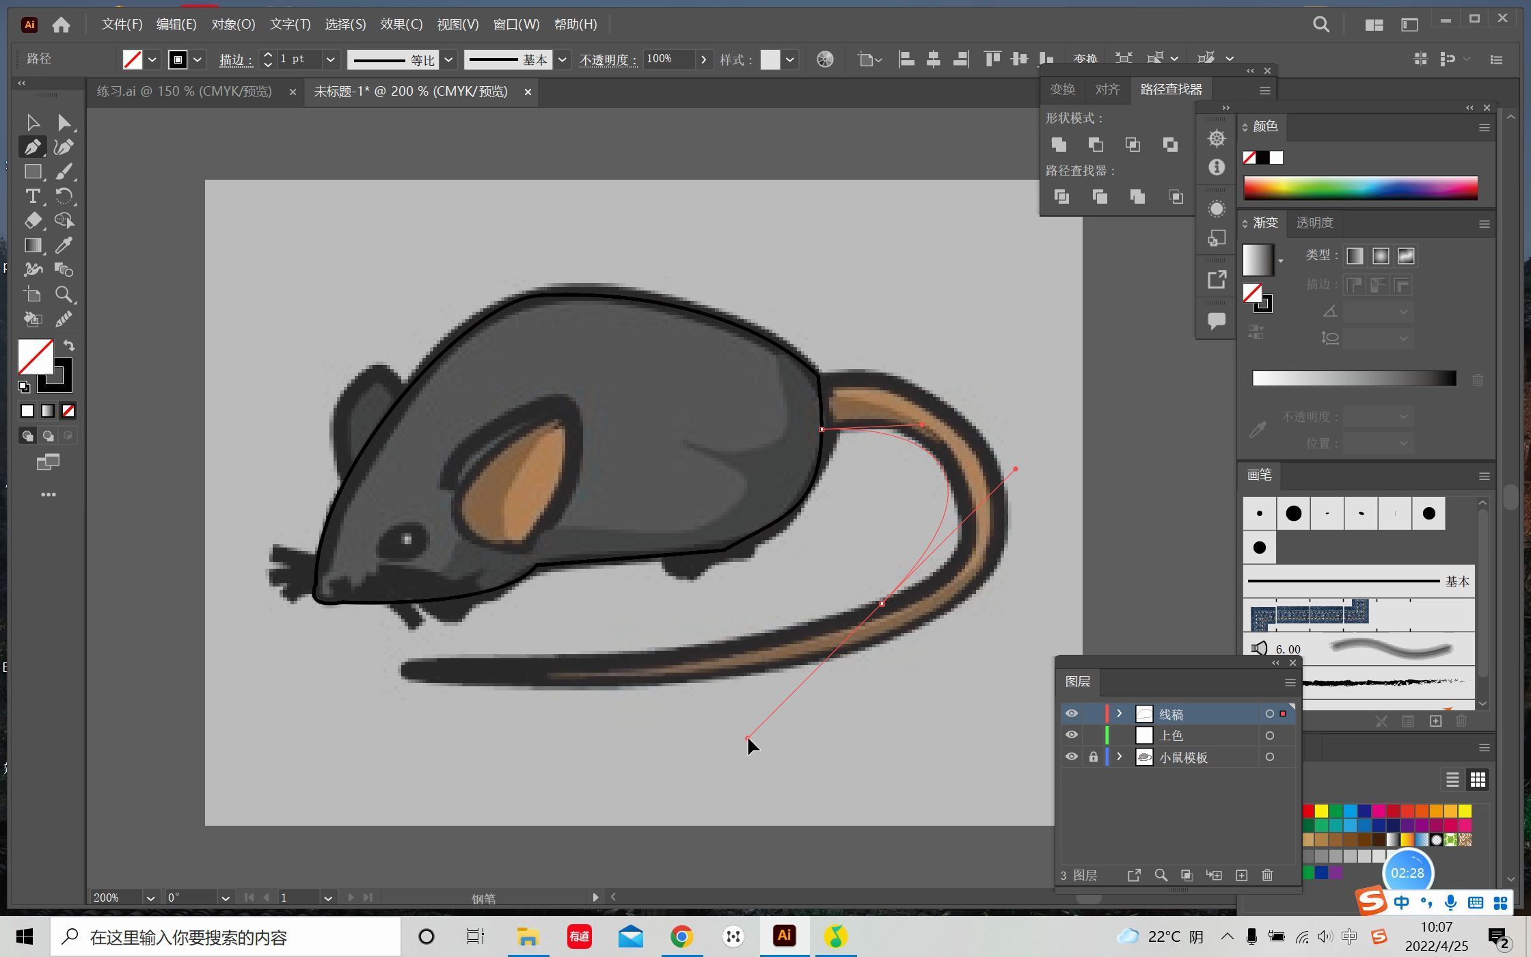Image resolution: width=1531 pixels, height=957 pixels.
Task: Click the Crop pathfinder icon
Action: point(1176,197)
